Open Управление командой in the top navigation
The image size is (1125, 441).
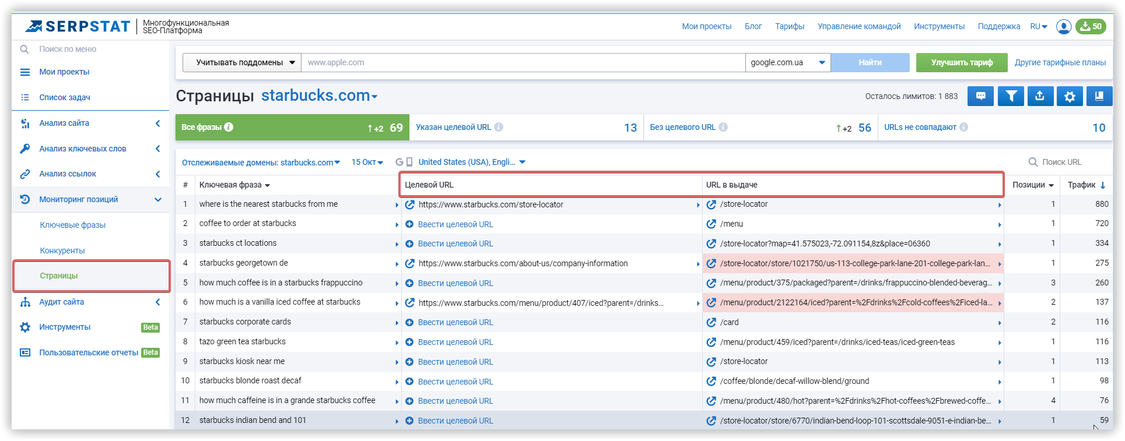tap(859, 26)
